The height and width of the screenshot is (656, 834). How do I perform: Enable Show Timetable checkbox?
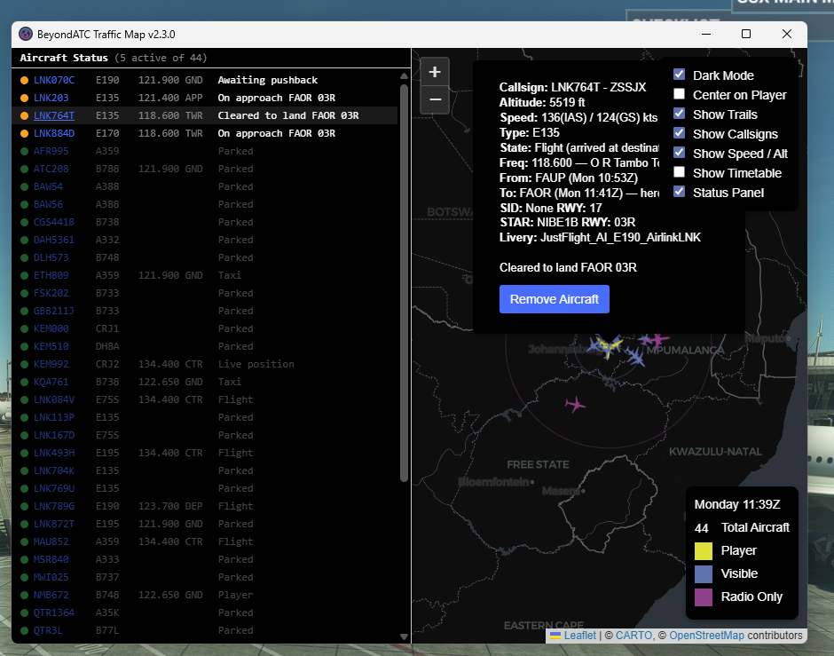click(680, 172)
